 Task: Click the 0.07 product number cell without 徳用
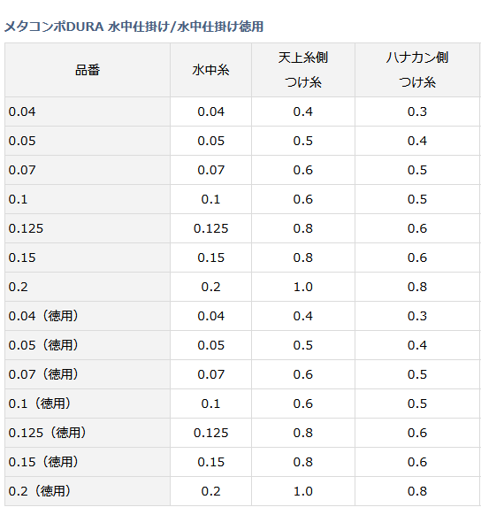pos(88,170)
